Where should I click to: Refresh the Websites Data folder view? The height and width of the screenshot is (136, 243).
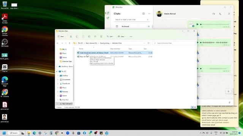pos(148,43)
